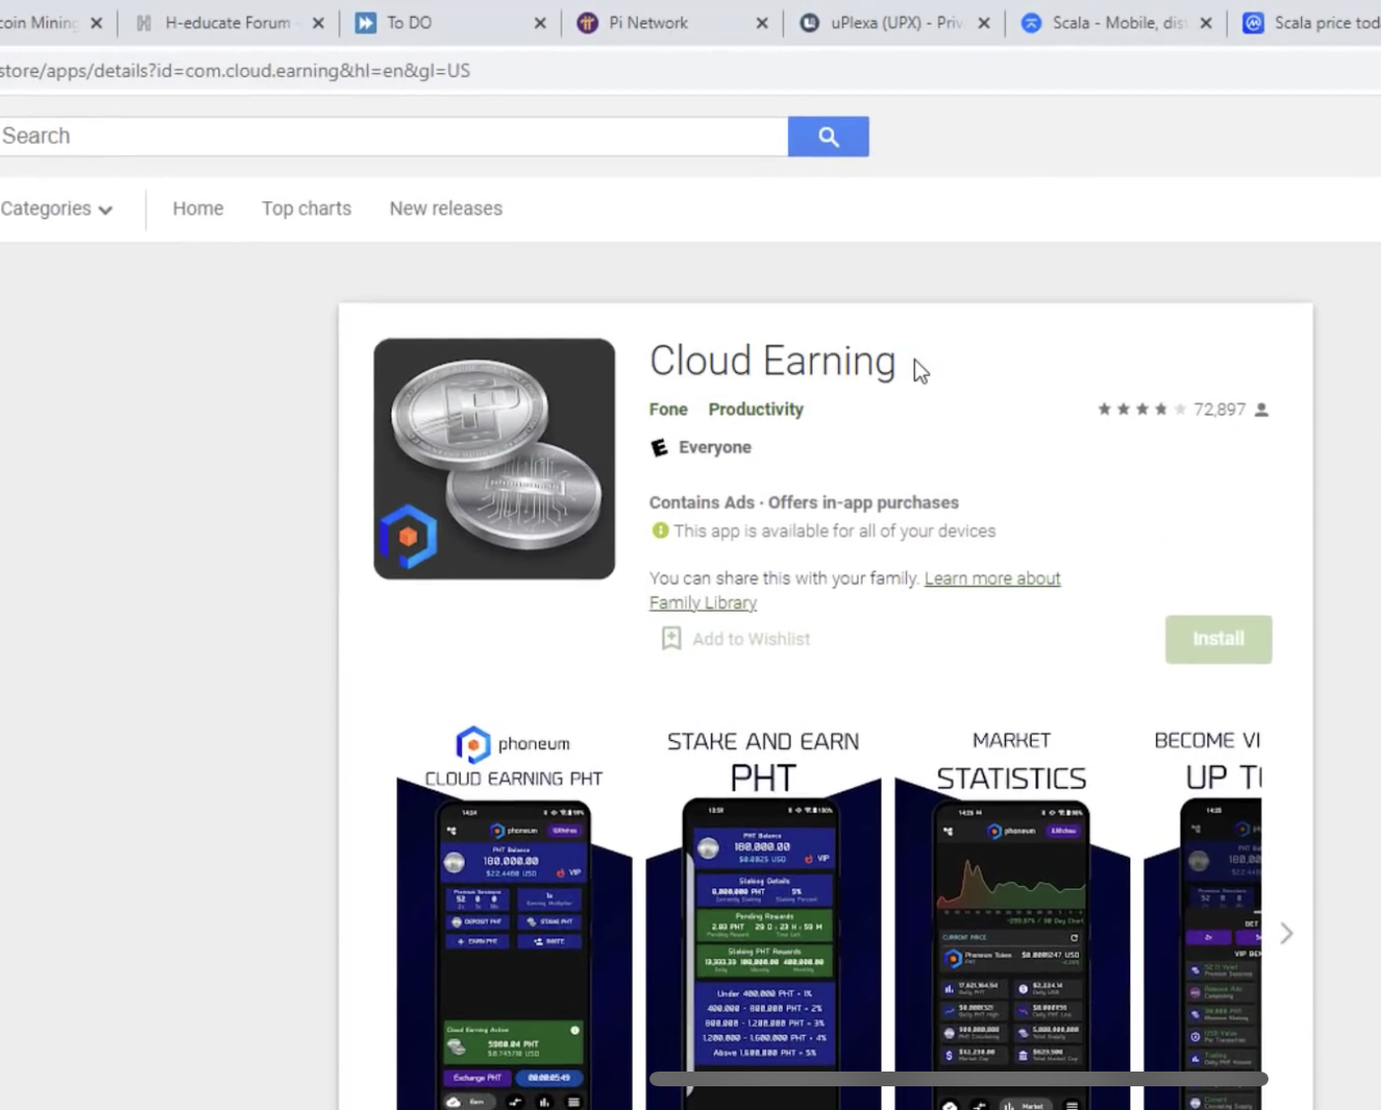Viewport: 1381px width, 1110px height.
Task: Click the Cloud Earning app icon
Action: click(494, 459)
